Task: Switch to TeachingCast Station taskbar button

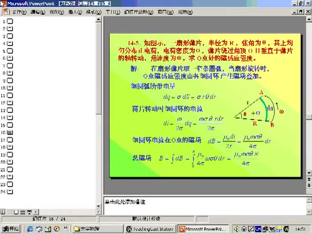Action: tap(150, 229)
